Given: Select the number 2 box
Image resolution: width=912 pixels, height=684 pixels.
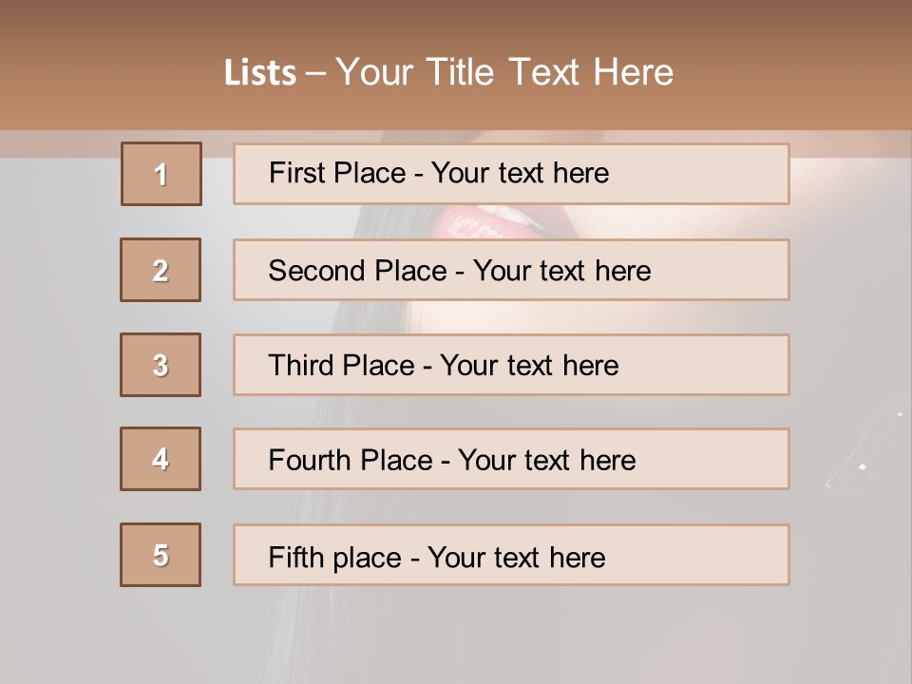Looking at the screenshot, I should tap(161, 270).
